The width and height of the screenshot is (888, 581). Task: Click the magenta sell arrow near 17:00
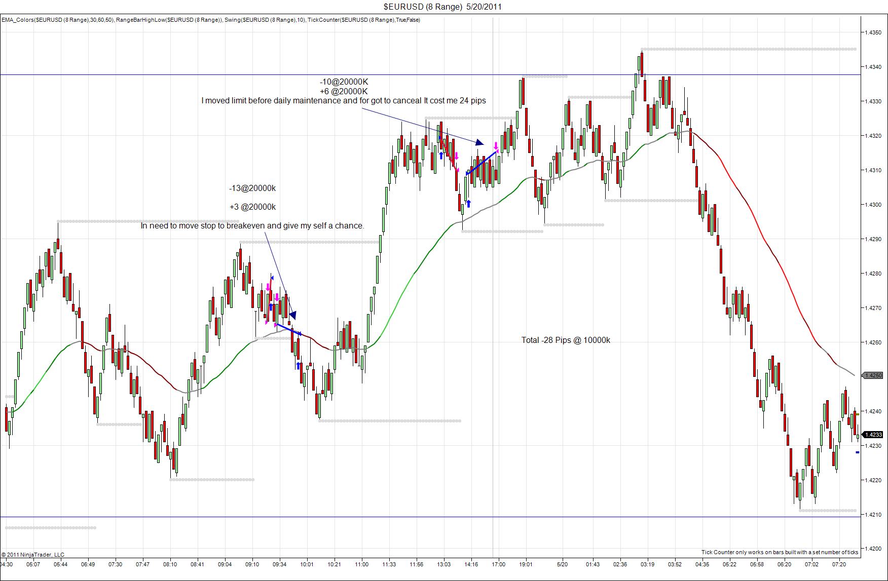click(x=496, y=146)
